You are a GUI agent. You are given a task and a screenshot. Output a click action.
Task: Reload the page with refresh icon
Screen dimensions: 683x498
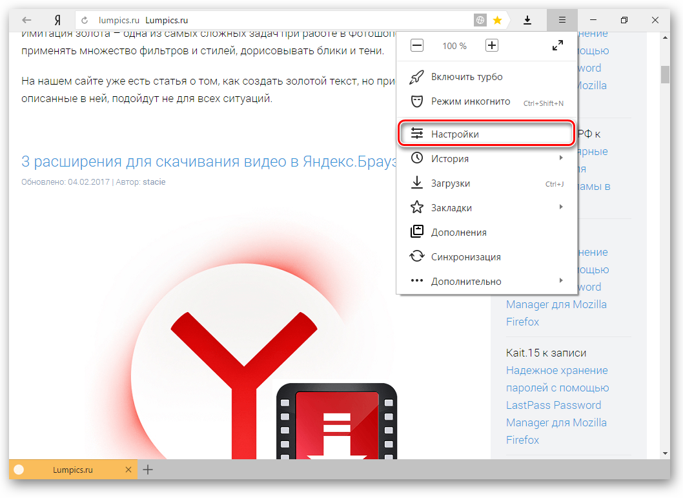[x=84, y=21]
